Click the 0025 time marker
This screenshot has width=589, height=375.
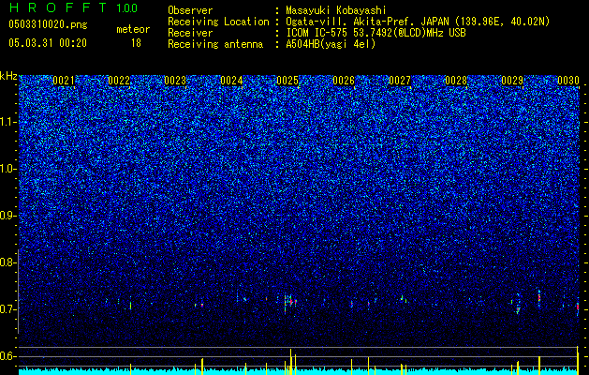pos(287,81)
